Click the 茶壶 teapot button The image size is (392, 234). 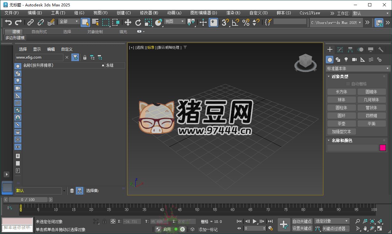click(x=341, y=124)
